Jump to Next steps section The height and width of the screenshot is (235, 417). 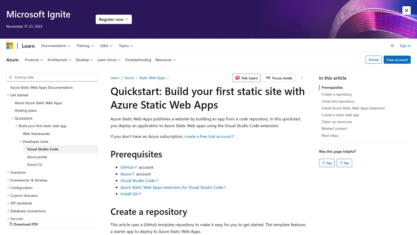(x=330, y=136)
